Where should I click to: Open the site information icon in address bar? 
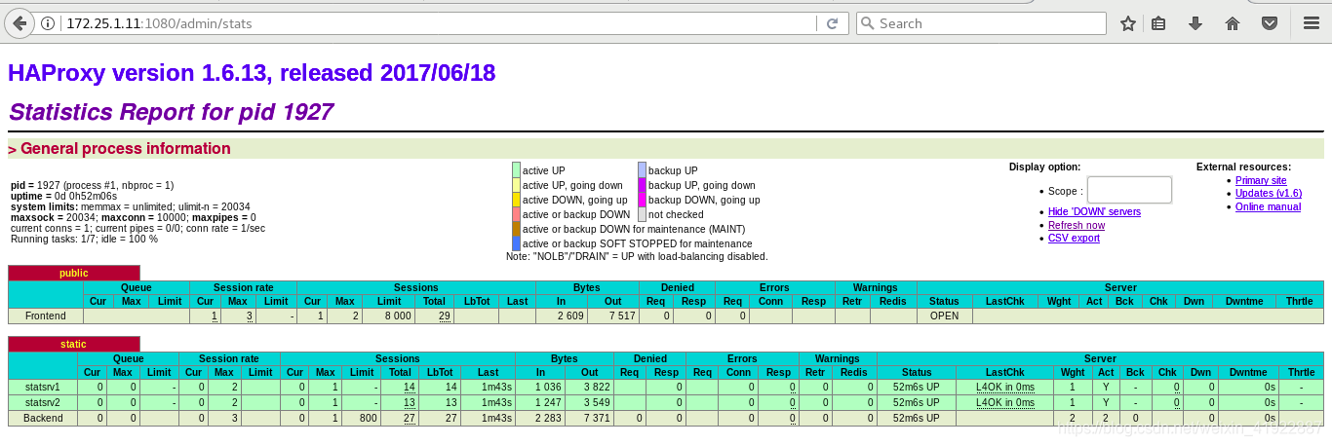50,23
